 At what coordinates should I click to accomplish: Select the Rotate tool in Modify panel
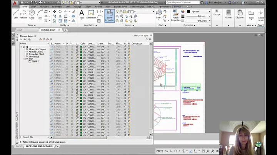pos(60,12)
